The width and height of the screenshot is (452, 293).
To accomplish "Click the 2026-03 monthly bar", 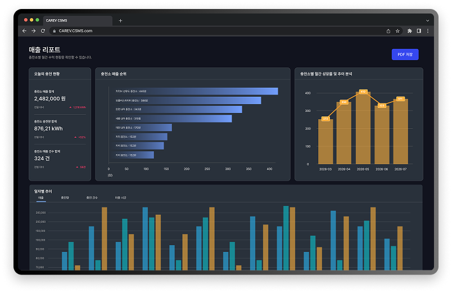I will point(326,142).
